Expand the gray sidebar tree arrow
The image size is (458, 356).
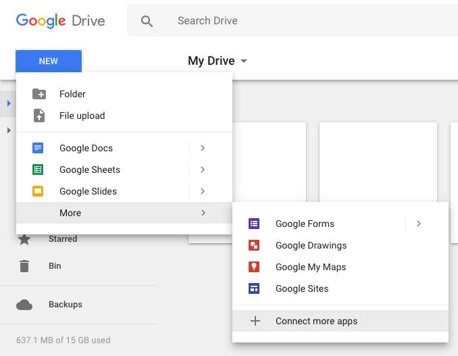tap(9, 130)
